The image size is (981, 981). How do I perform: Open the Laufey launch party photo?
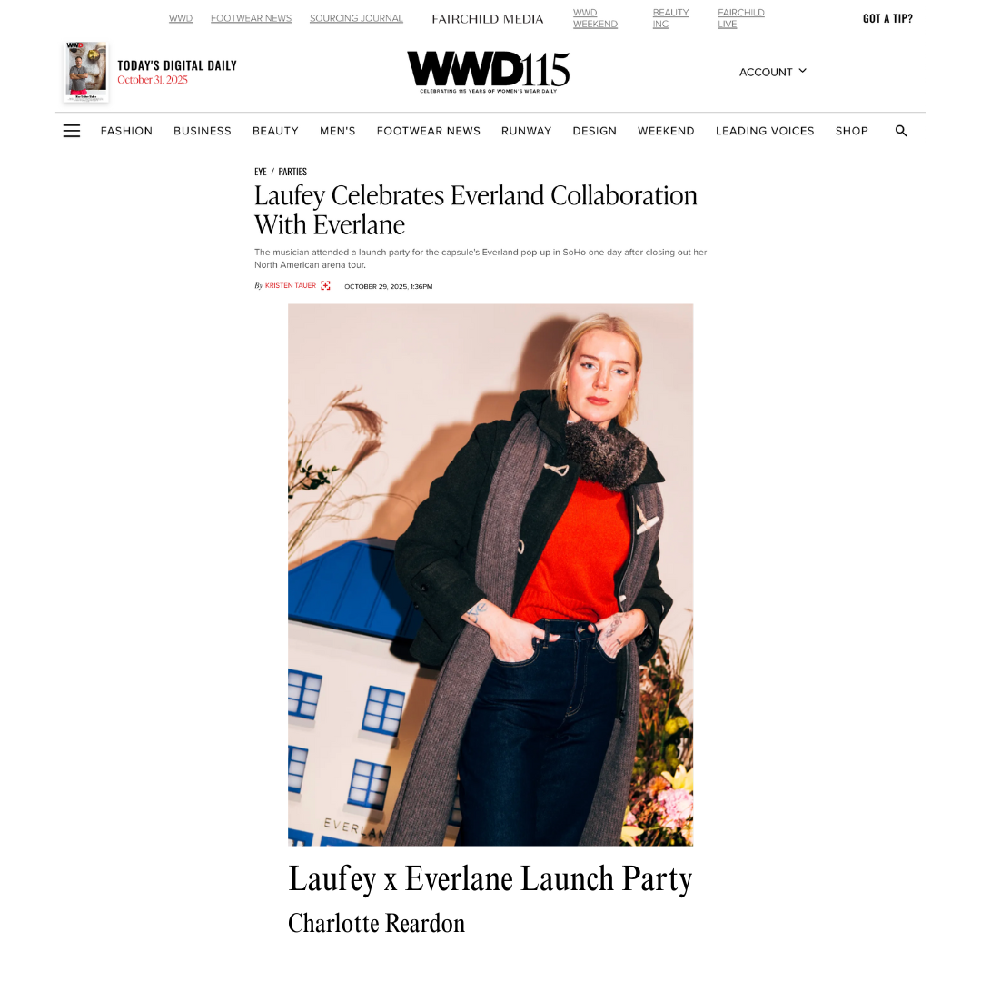click(x=490, y=575)
